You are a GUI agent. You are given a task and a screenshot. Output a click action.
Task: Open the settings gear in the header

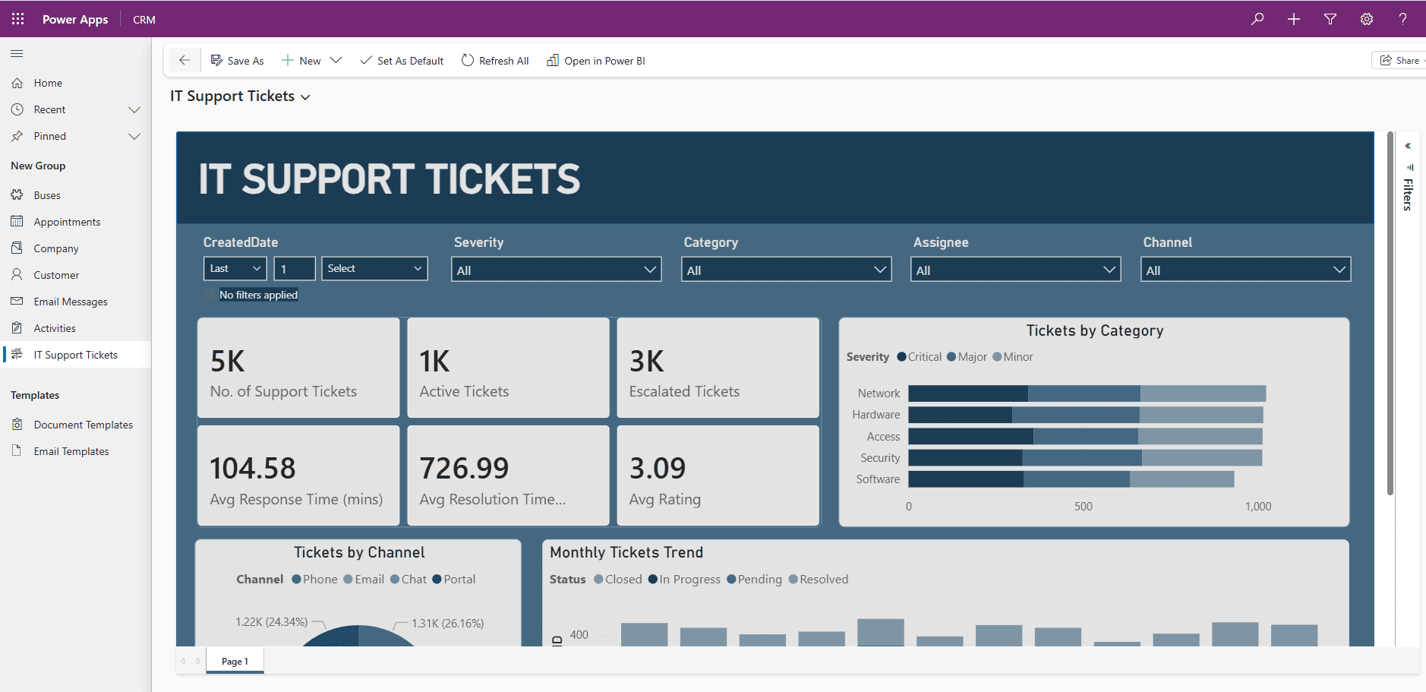click(1366, 18)
